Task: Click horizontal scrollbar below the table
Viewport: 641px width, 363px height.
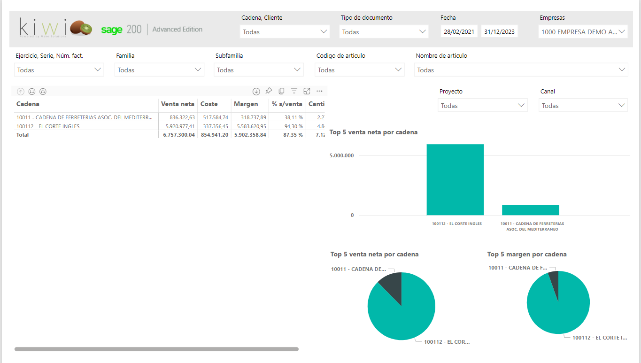Action: 156,349
